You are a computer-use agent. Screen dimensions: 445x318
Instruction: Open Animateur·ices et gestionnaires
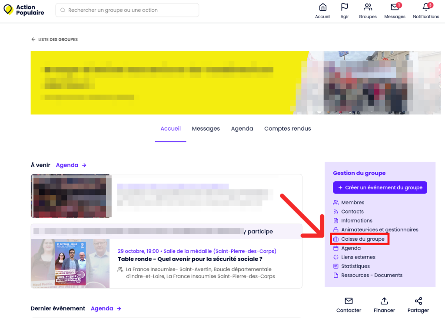pos(380,229)
